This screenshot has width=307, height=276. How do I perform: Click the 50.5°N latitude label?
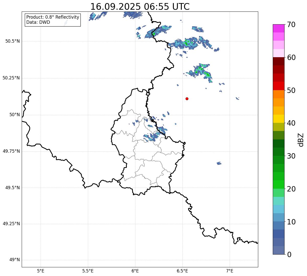[x=13, y=41]
